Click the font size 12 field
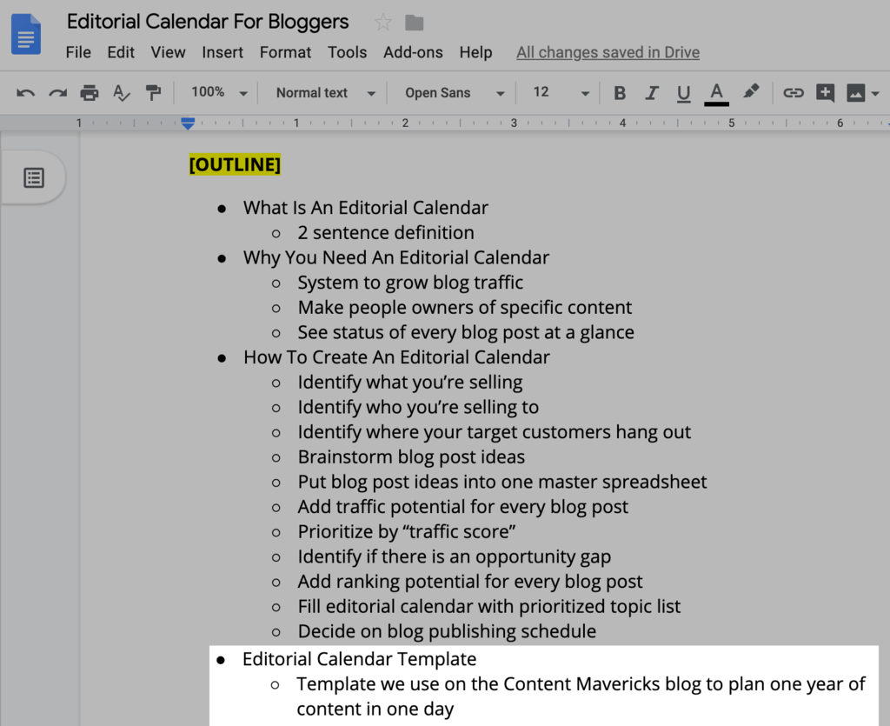The image size is (890, 726). tap(561, 92)
